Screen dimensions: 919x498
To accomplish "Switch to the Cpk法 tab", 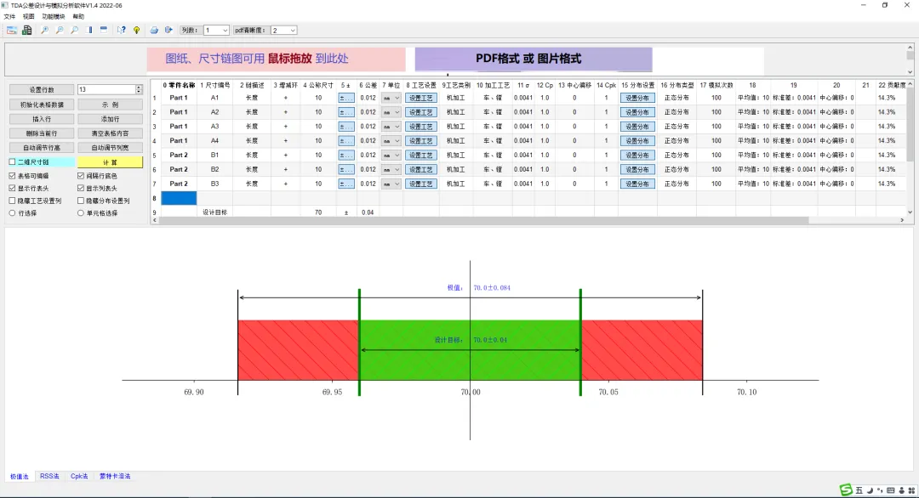I will coord(79,477).
